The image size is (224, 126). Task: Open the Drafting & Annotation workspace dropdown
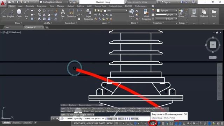pyautogui.click(x=54, y=2)
